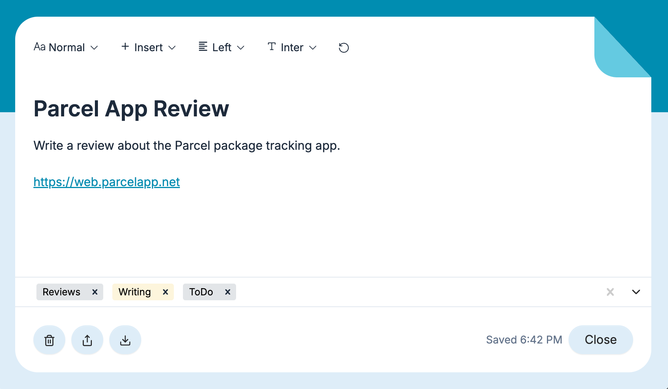Image resolution: width=668 pixels, height=389 pixels.
Task: Remove the Writing tag
Action: [165, 292]
